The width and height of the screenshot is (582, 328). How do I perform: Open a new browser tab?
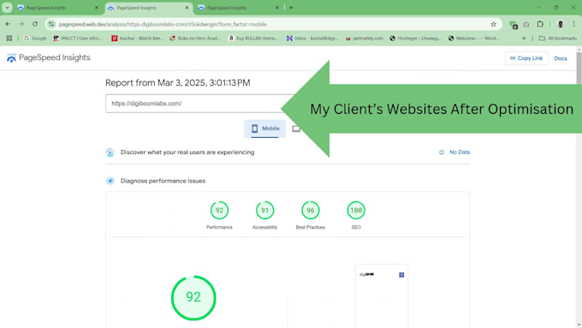coord(291,8)
